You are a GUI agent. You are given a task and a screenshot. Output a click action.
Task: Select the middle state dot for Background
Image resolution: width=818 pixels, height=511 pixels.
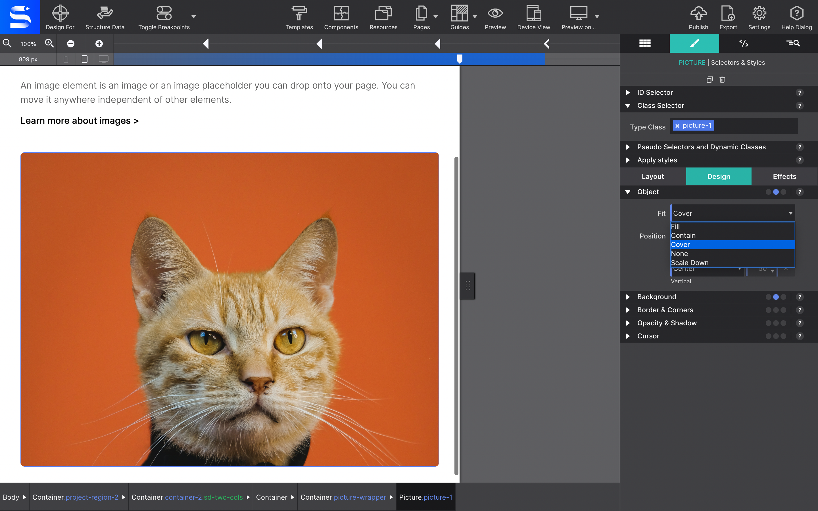[x=776, y=297]
